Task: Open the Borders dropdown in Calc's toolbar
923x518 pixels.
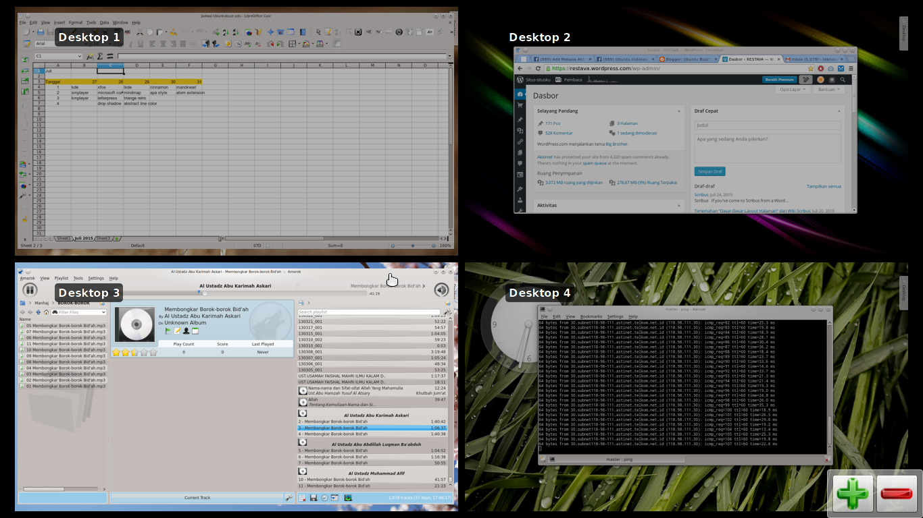Action: pyautogui.click(x=299, y=44)
